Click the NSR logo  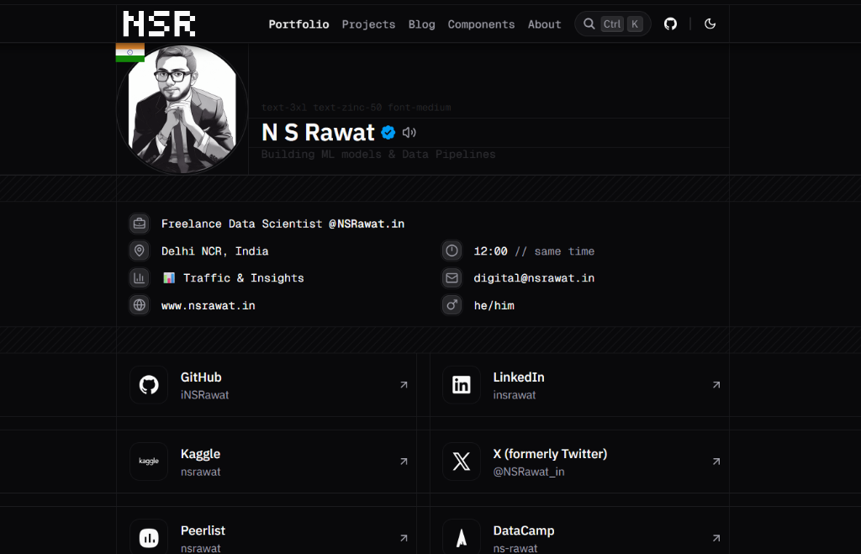tap(159, 24)
